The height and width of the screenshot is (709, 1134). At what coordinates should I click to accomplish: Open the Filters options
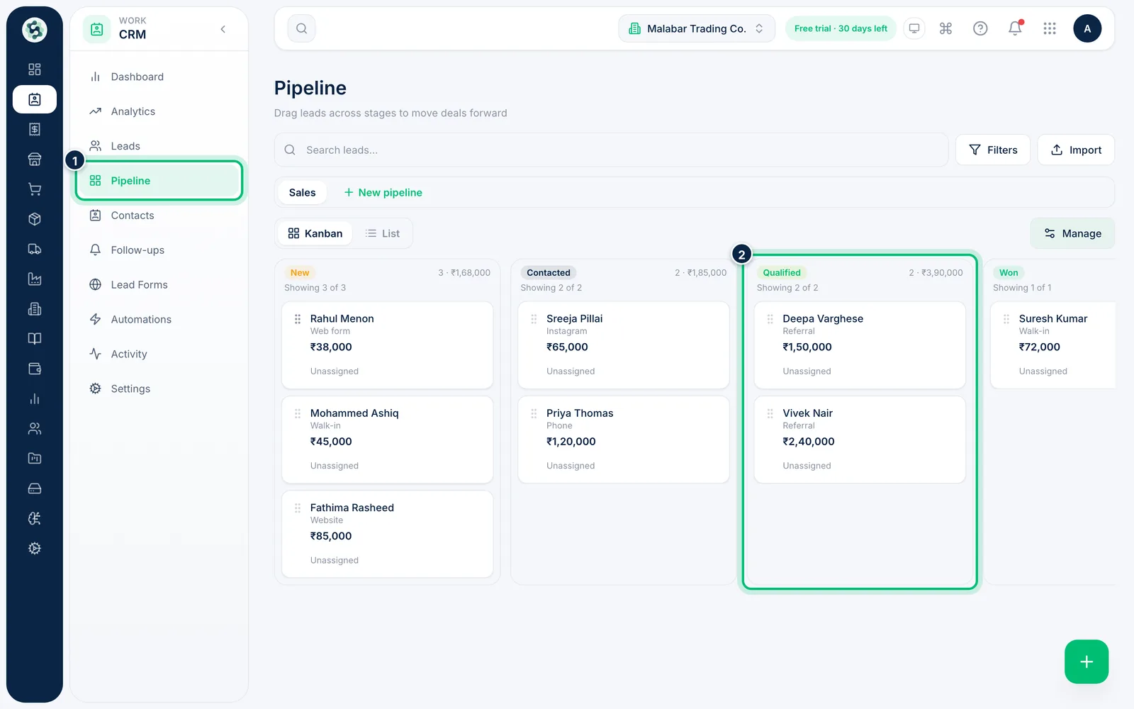pyautogui.click(x=993, y=150)
